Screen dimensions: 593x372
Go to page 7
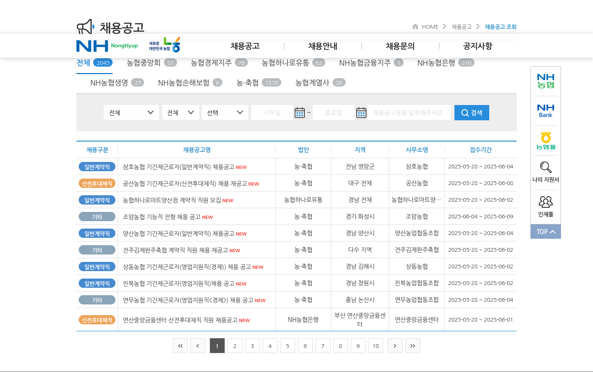323,346
